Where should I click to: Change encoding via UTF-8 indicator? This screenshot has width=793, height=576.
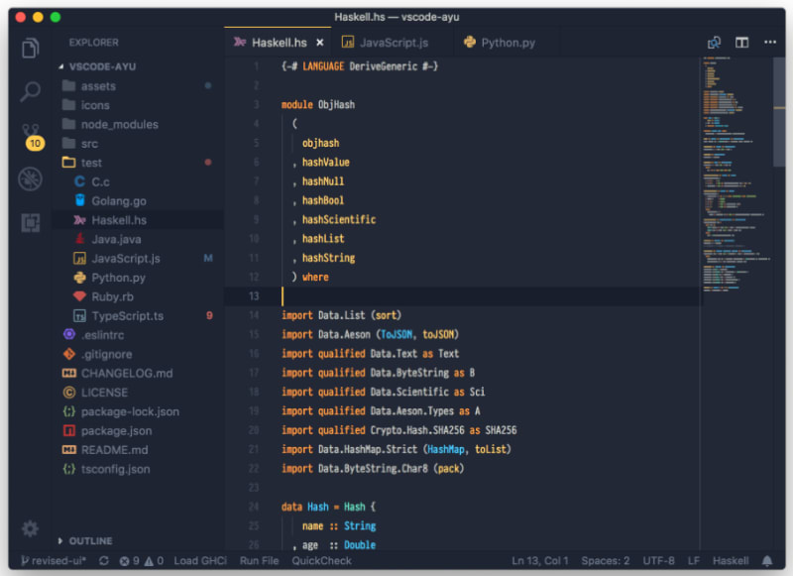pyautogui.click(x=658, y=561)
